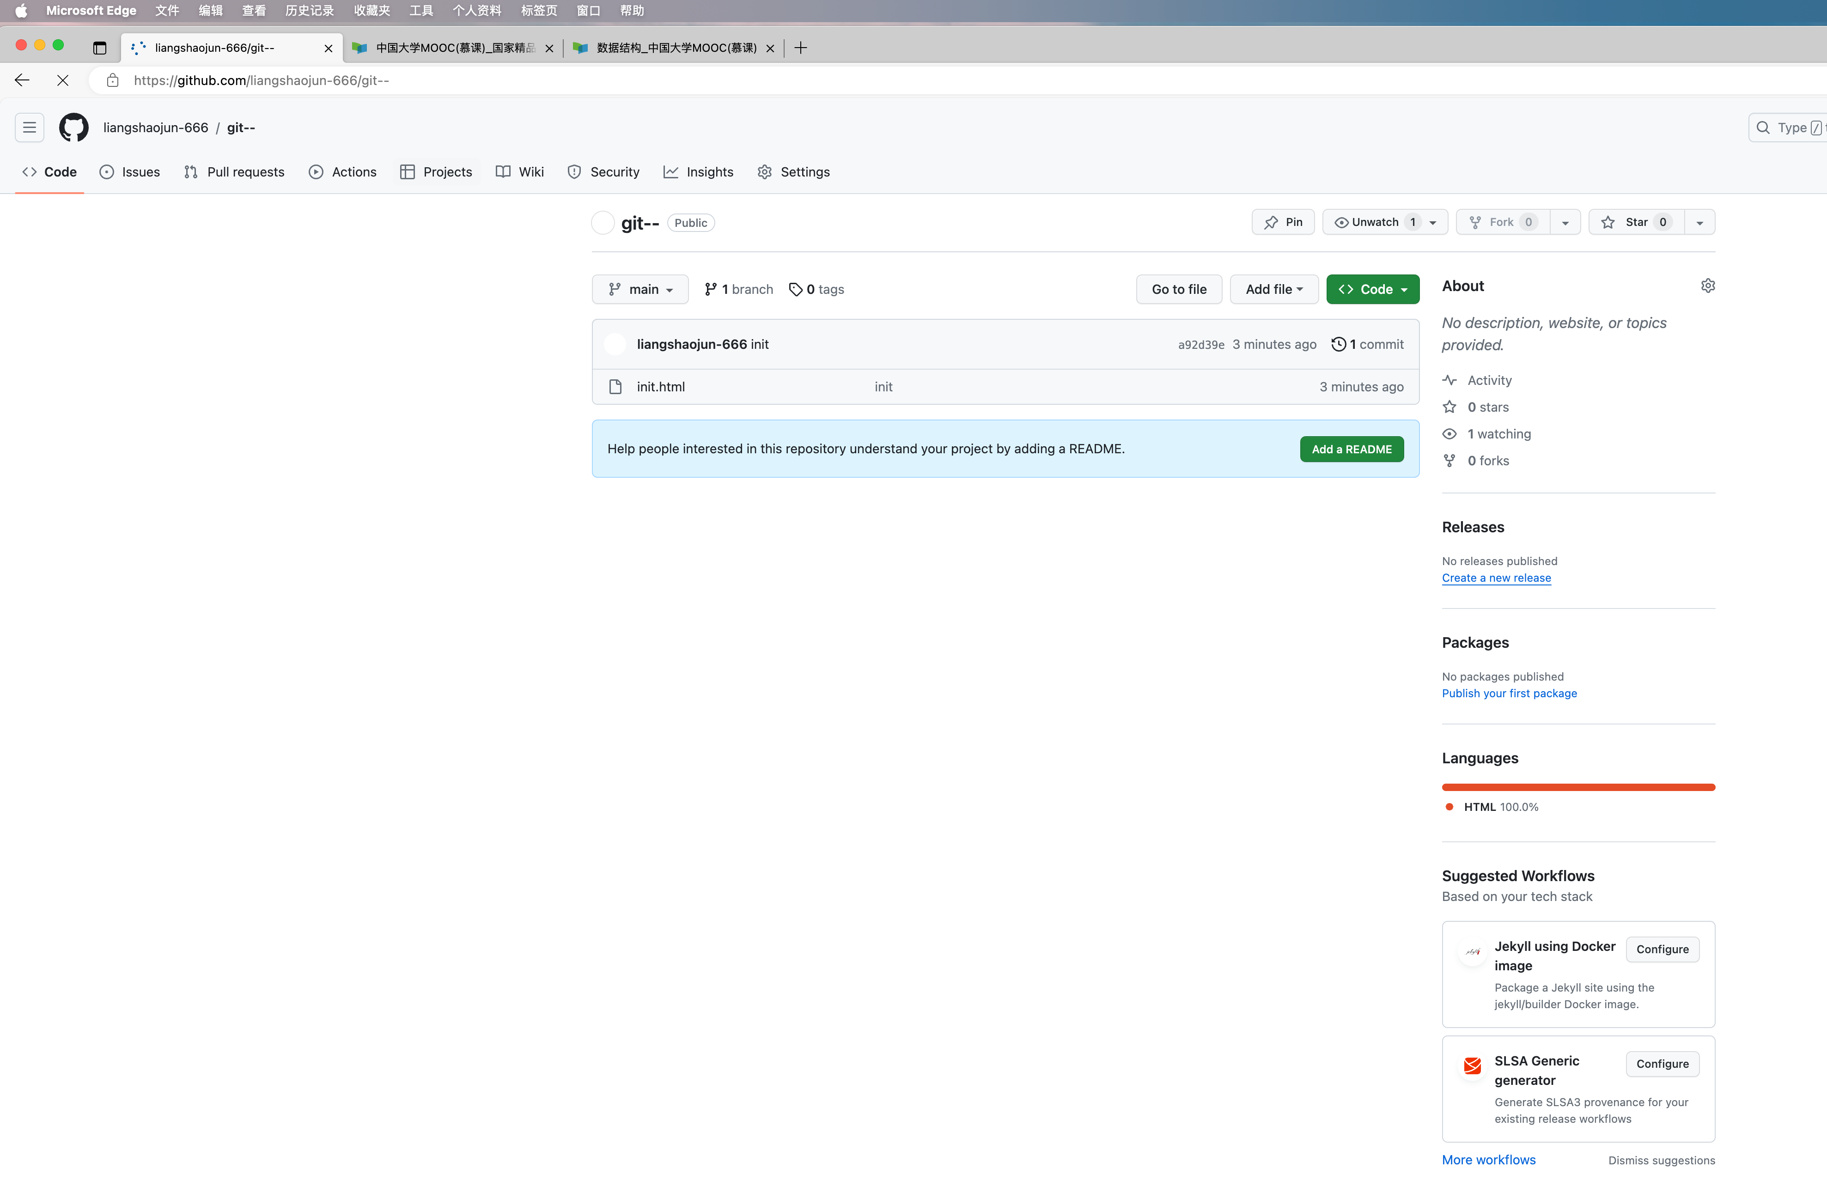Open the 1 branch link
Image resolution: width=1827 pixels, height=1193 pixels.
tap(738, 289)
